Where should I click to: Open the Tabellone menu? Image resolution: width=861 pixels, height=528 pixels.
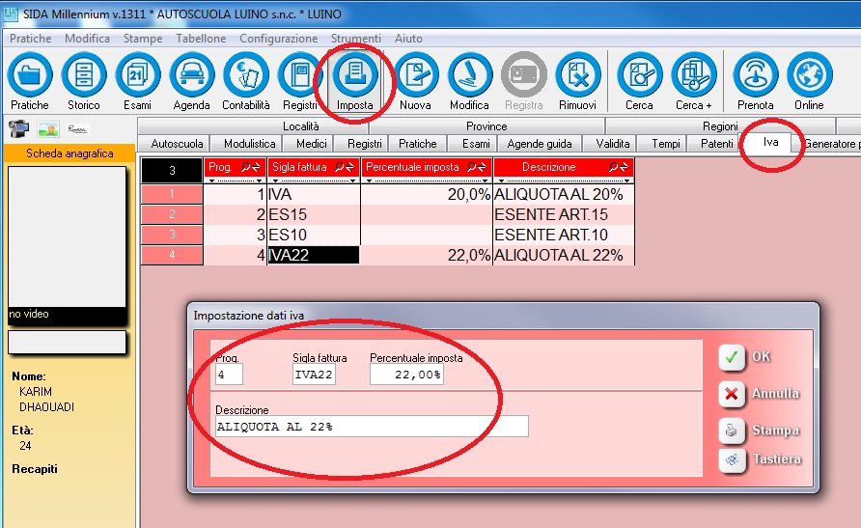click(x=201, y=39)
